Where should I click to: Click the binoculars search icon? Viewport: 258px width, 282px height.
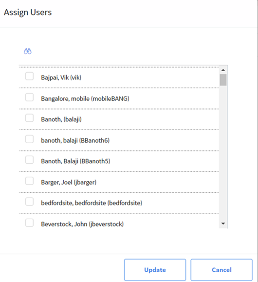point(28,51)
